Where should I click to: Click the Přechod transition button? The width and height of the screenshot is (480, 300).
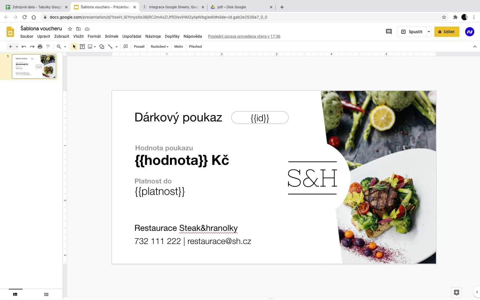[195, 47]
